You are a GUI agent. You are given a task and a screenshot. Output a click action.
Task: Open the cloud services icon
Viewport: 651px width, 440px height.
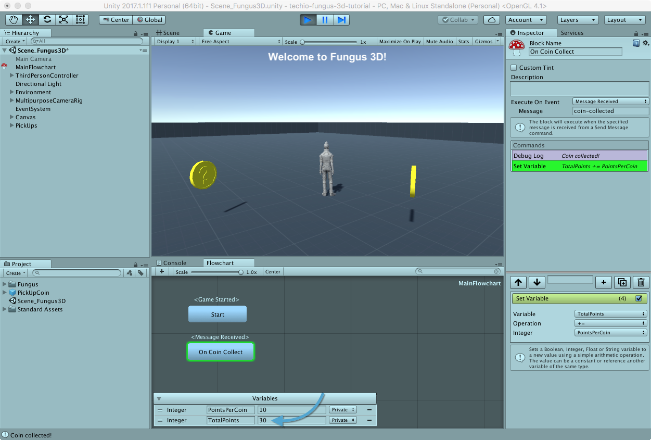tap(492, 20)
